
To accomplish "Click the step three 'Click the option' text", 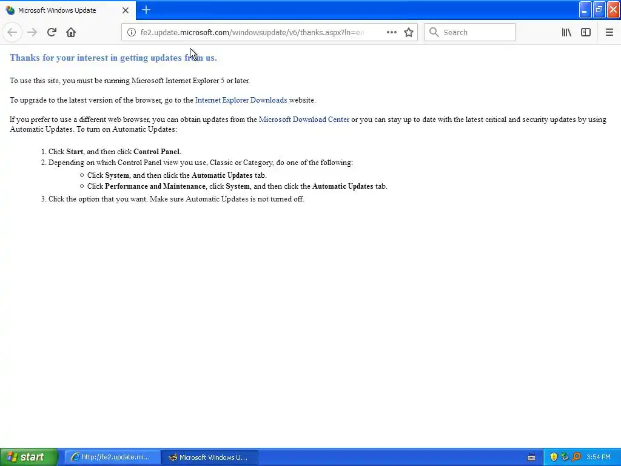I will (x=176, y=199).
